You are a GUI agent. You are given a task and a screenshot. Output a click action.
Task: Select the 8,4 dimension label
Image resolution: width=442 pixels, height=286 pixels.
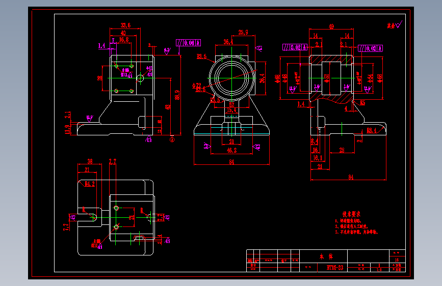pos(315,141)
